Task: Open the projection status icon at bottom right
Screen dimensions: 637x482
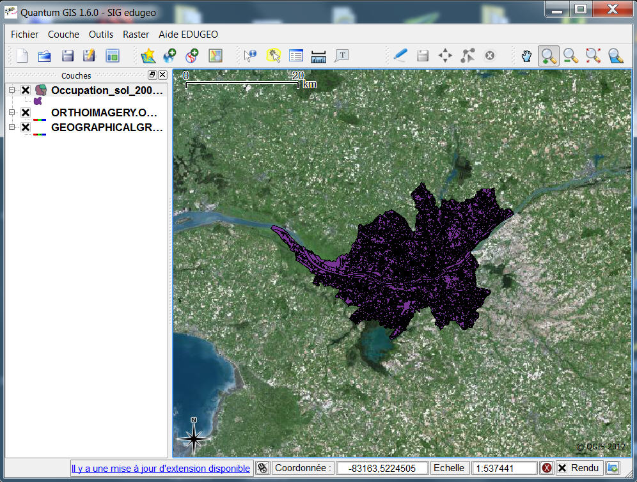Action: (x=613, y=468)
